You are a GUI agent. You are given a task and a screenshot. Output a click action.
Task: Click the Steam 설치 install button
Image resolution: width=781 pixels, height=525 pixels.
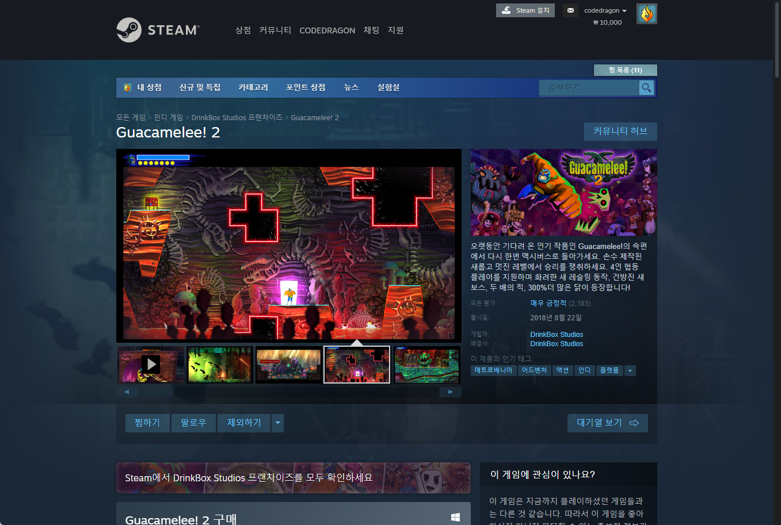pos(525,10)
